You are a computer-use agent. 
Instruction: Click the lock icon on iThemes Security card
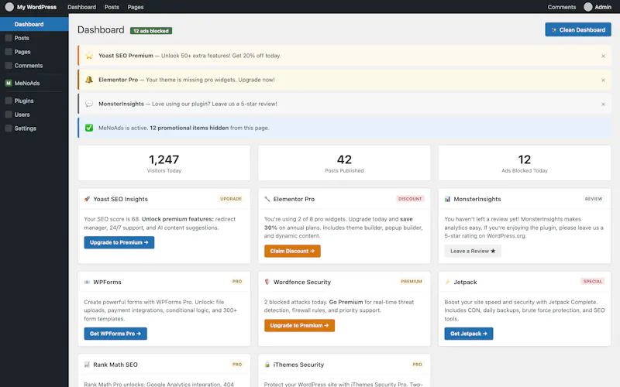pos(267,365)
